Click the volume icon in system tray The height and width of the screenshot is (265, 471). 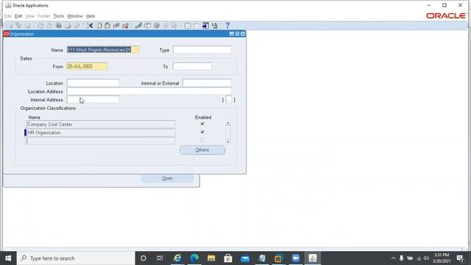point(426,258)
